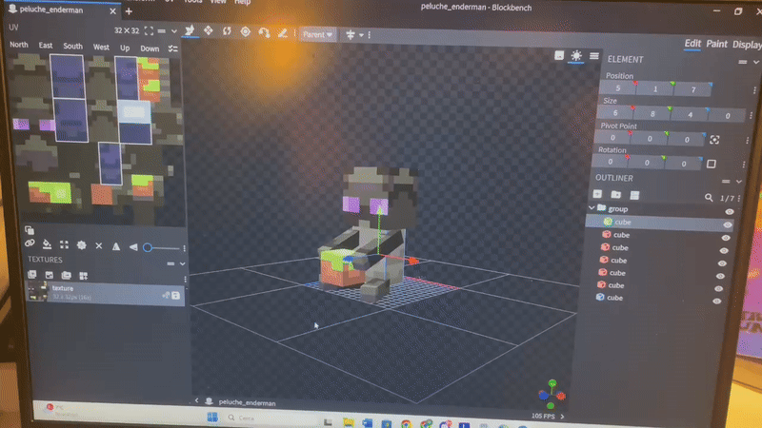This screenshot has height=428, width=762.
Task: Click the arrow next to 105 FPS
Action: click(x=562, y=417)
